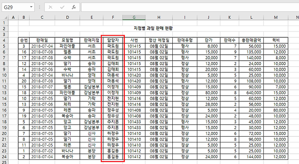
Task: Select column H header
Action: (159, 17)
